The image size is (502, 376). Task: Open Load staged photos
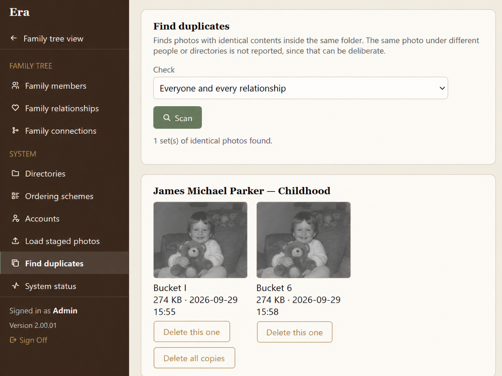coord(64,241)
